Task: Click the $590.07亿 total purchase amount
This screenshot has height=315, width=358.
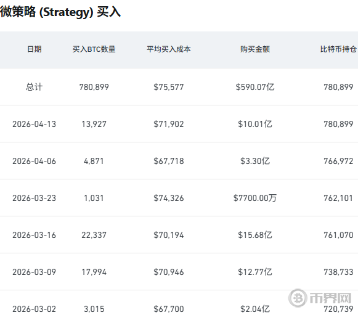Action: point(255,87)
